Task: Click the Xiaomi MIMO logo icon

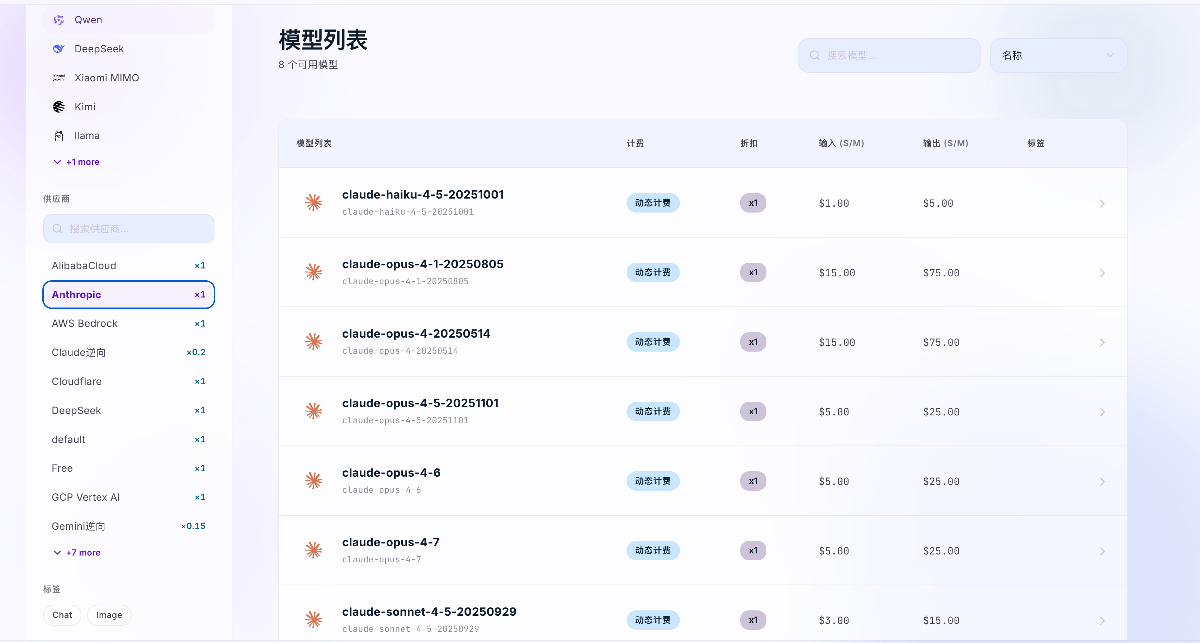Action: pyautogui.click(x=59, y=78)
